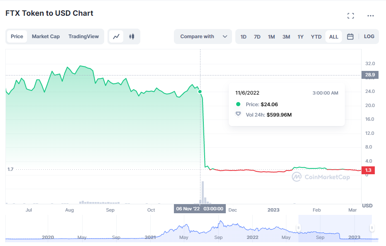
Task: Select the 1D time range
Action: (x=243, y=37)
